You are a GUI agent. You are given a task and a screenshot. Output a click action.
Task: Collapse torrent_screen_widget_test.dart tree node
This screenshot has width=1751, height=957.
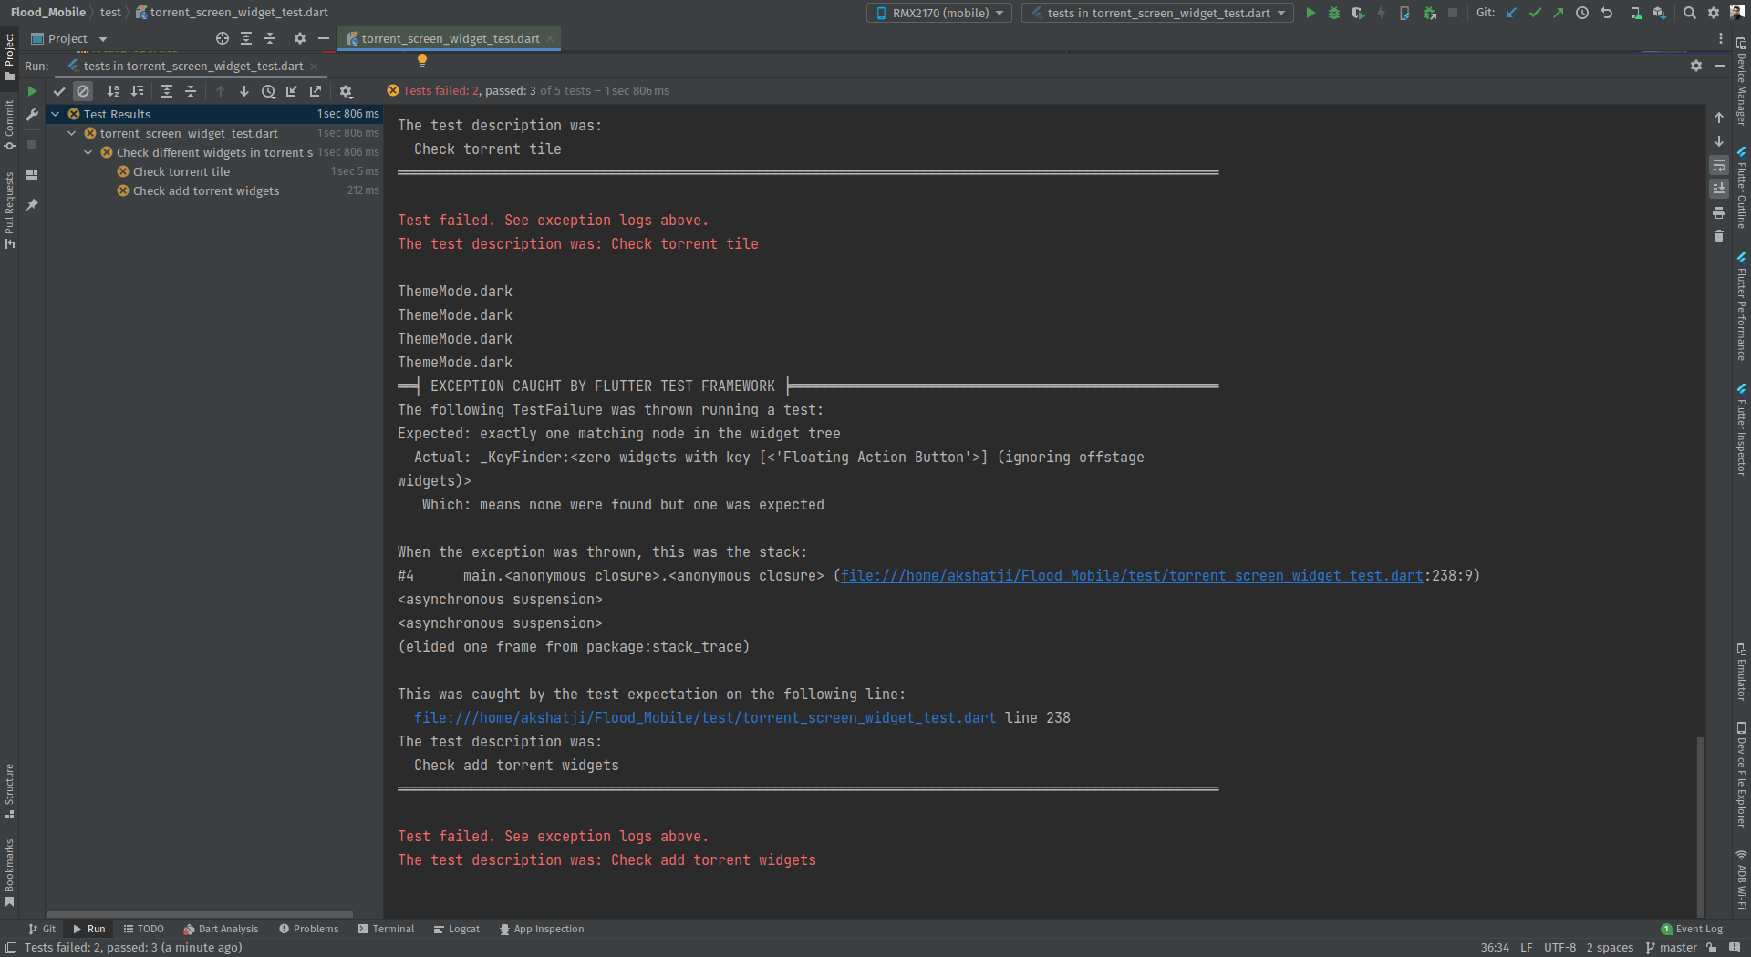tap(72, 133)
